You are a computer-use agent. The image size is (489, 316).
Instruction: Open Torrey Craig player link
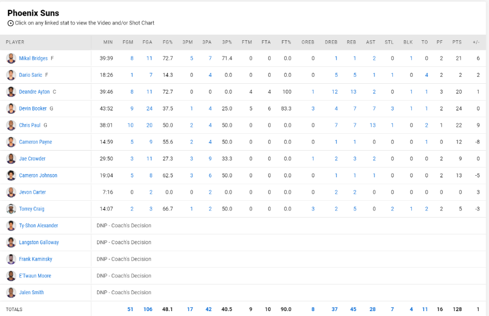(x=32, y=209)
